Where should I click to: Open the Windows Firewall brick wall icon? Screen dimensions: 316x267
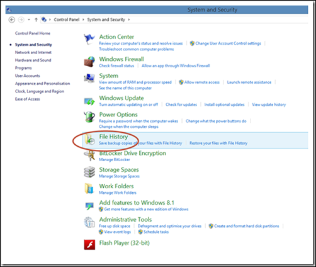[x=89, y=62]
